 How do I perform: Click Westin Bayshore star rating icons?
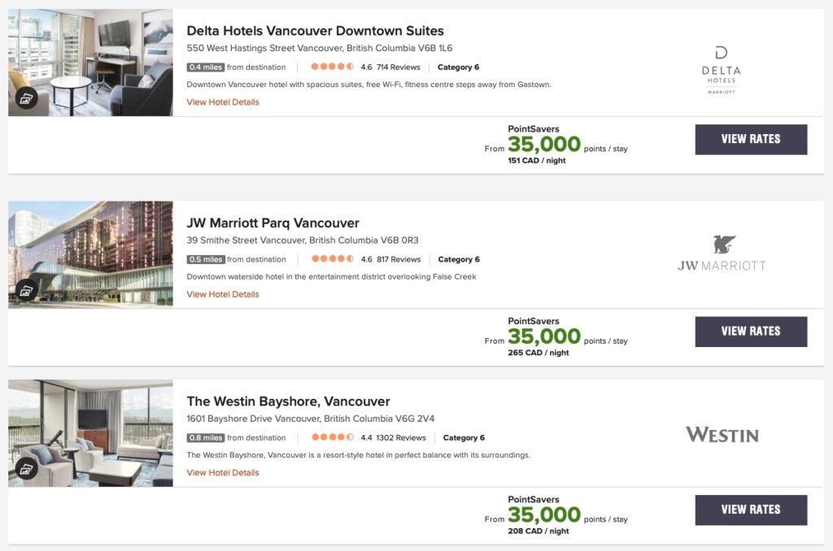point(332,438)
